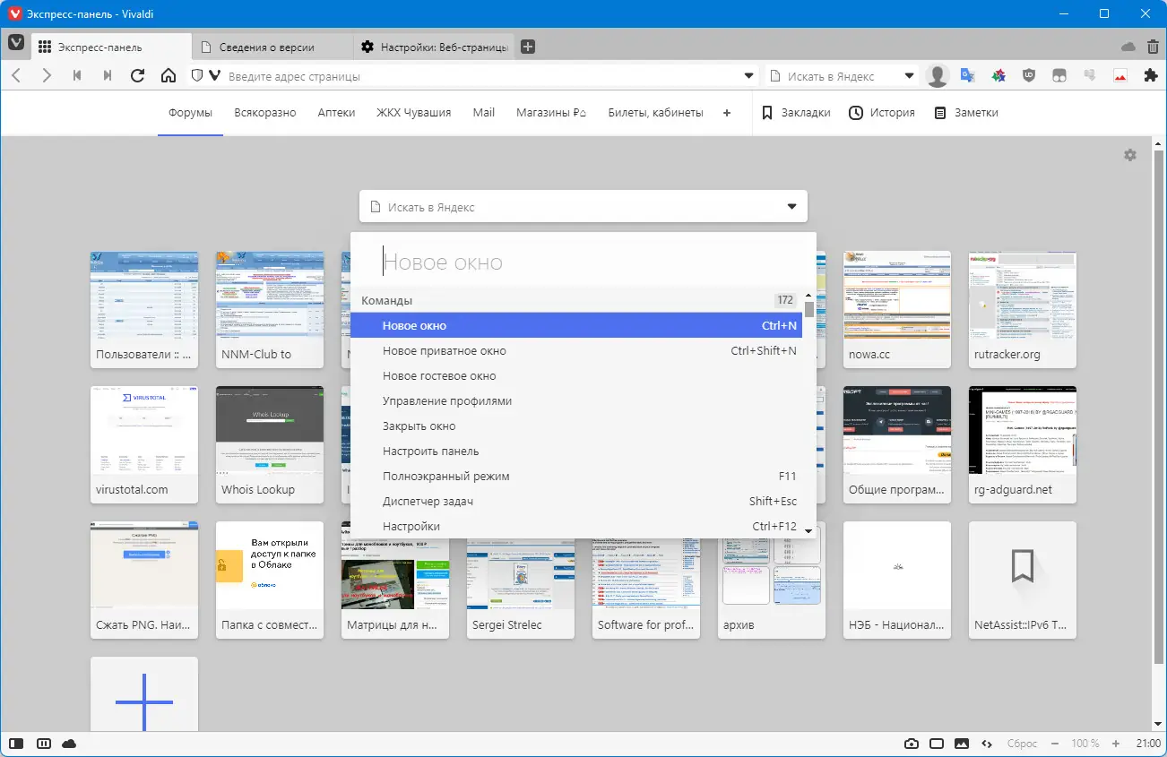Open the tracker blocker shield icon

pyautogui.click(x=197, y=76)
